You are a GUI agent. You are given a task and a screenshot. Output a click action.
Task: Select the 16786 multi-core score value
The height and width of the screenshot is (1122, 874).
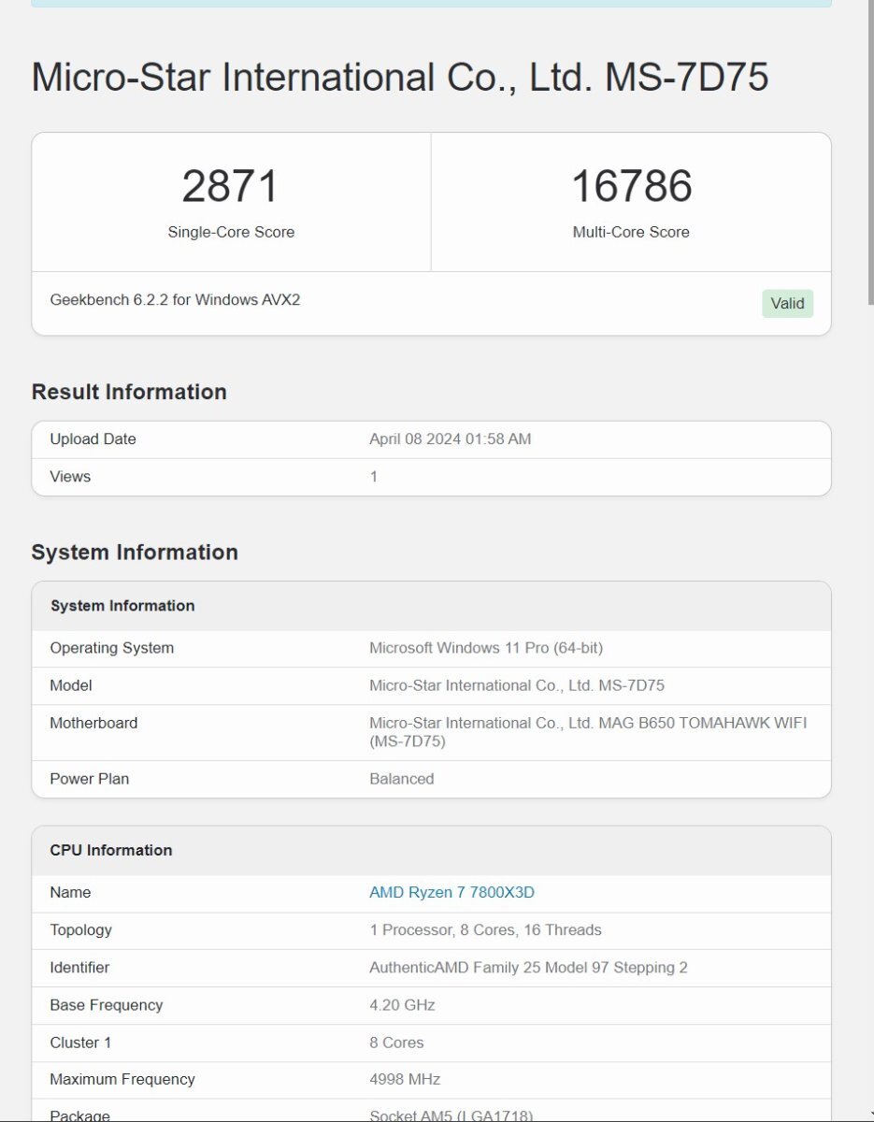click(631, 186)
